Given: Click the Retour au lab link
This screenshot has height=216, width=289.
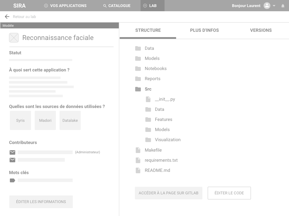Looking at the screenshot, I should 24,17.
